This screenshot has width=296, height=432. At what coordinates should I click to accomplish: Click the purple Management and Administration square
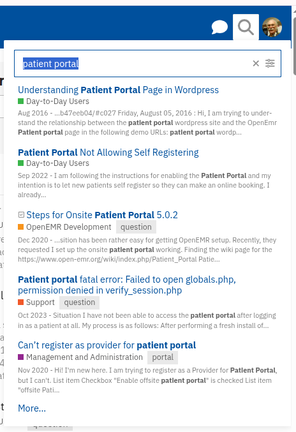(20, 357)
